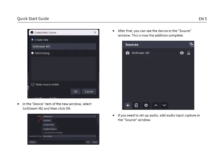224x159 pixels.
Task: Click the camera icon beside GoStream M2
Action: coord(128,53)
